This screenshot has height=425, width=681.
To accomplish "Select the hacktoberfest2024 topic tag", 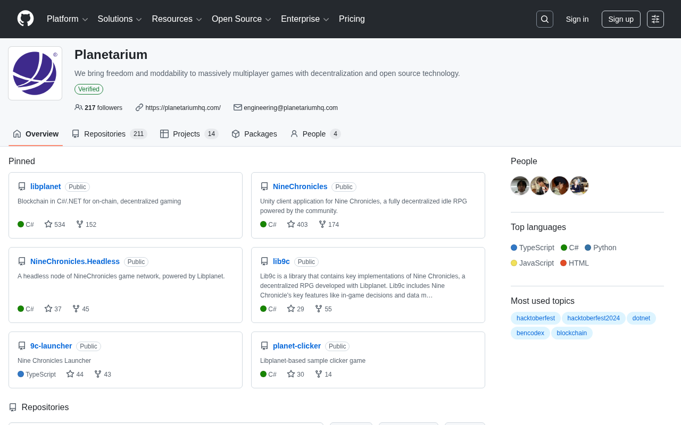I will (594, 318).
